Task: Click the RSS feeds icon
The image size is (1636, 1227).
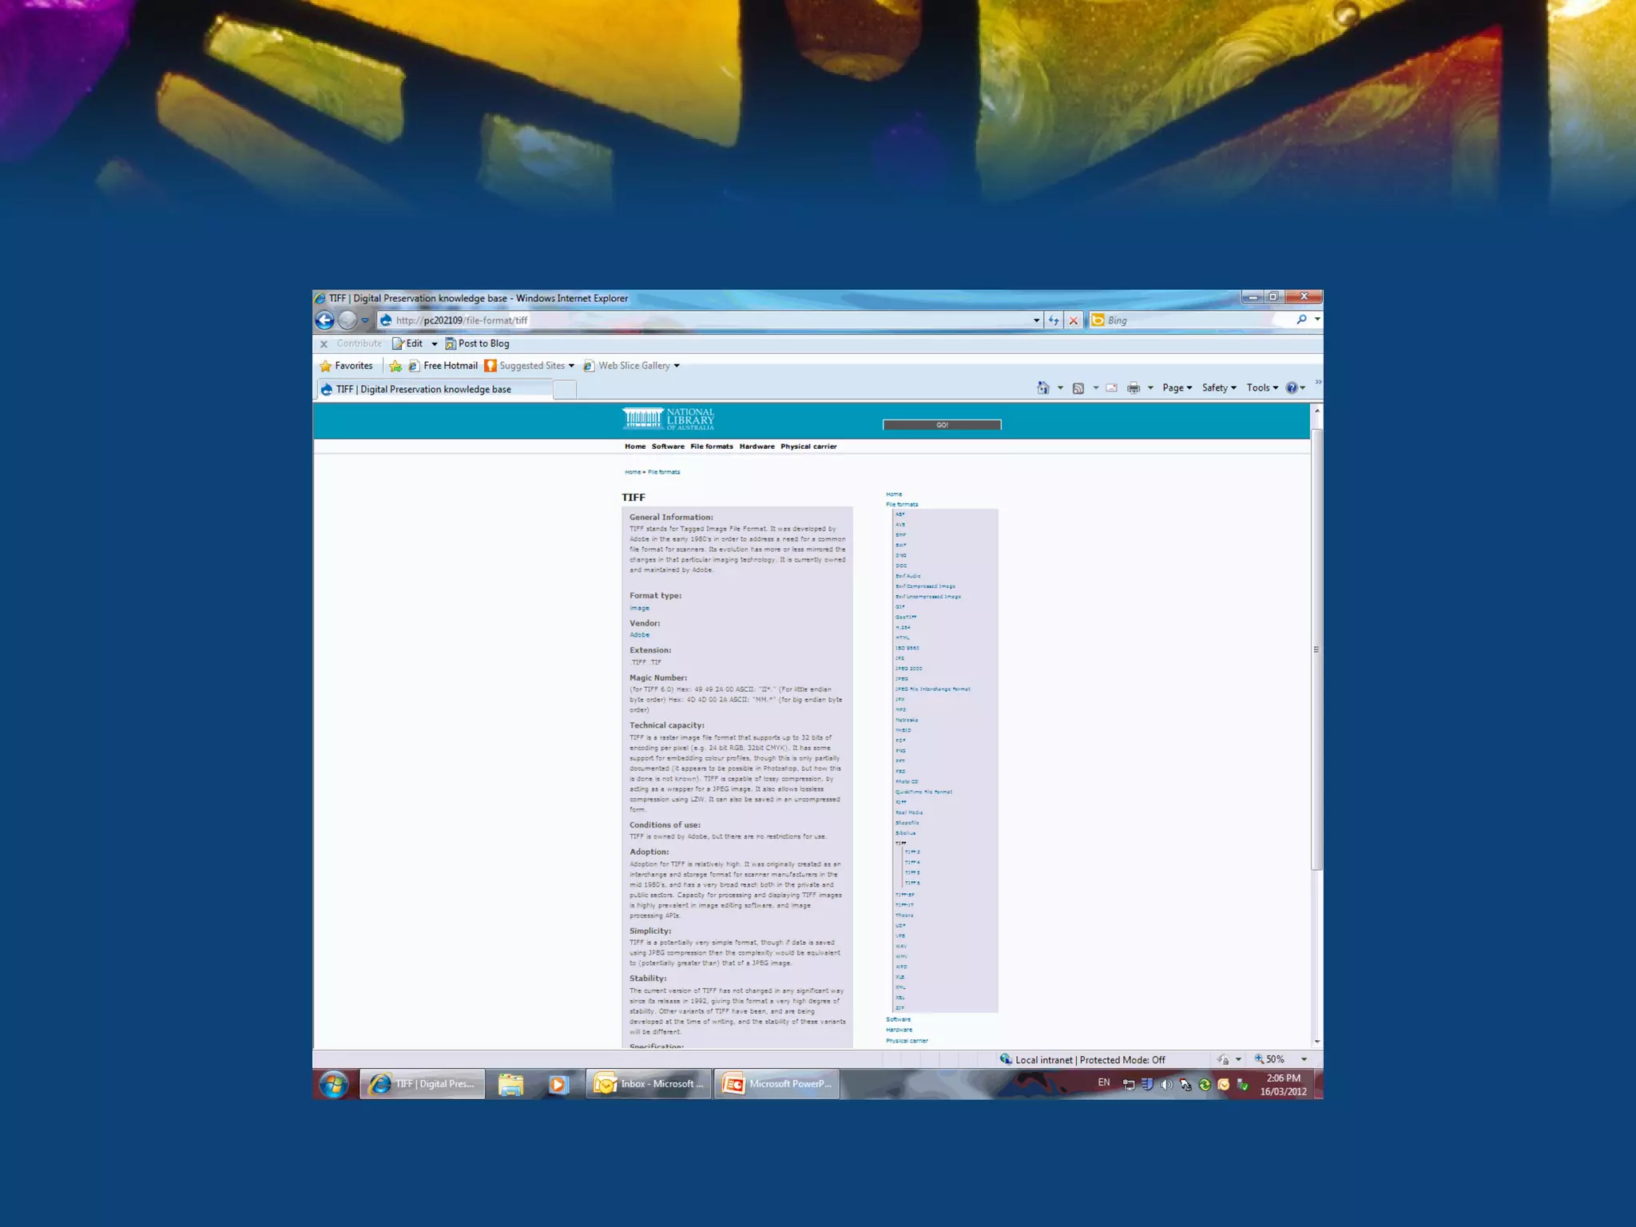Action: [x=1078, y=388]
